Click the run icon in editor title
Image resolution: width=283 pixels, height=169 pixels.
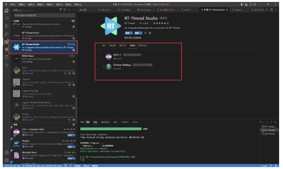267,10
